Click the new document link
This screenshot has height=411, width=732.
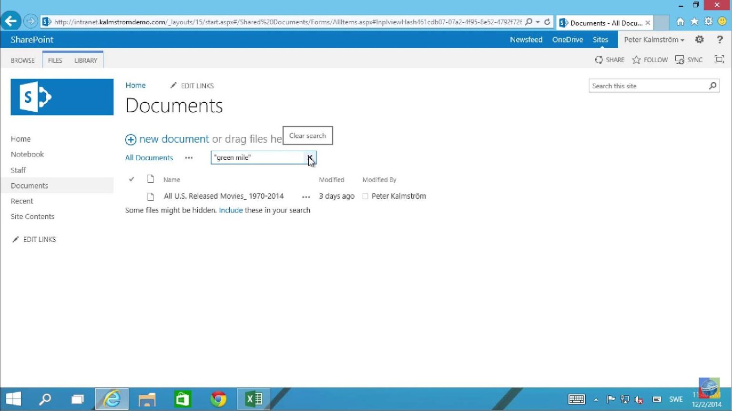tap(173, 139)
